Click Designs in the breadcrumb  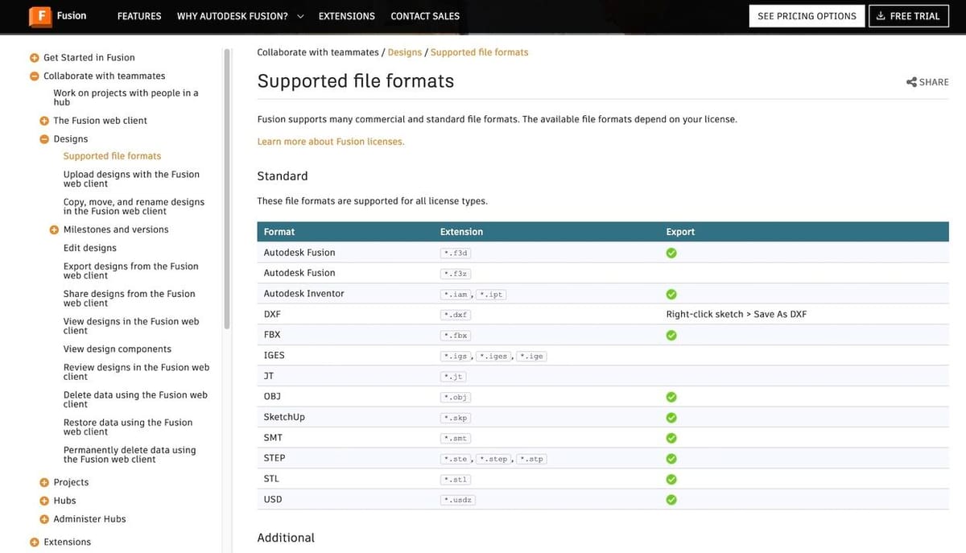(x=405, y=52)
